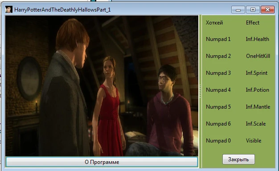The width and height of the screenshot is (279, 171).
Task: Select the 'Numpad 6' hotkey label
Action: click(218, 124)
